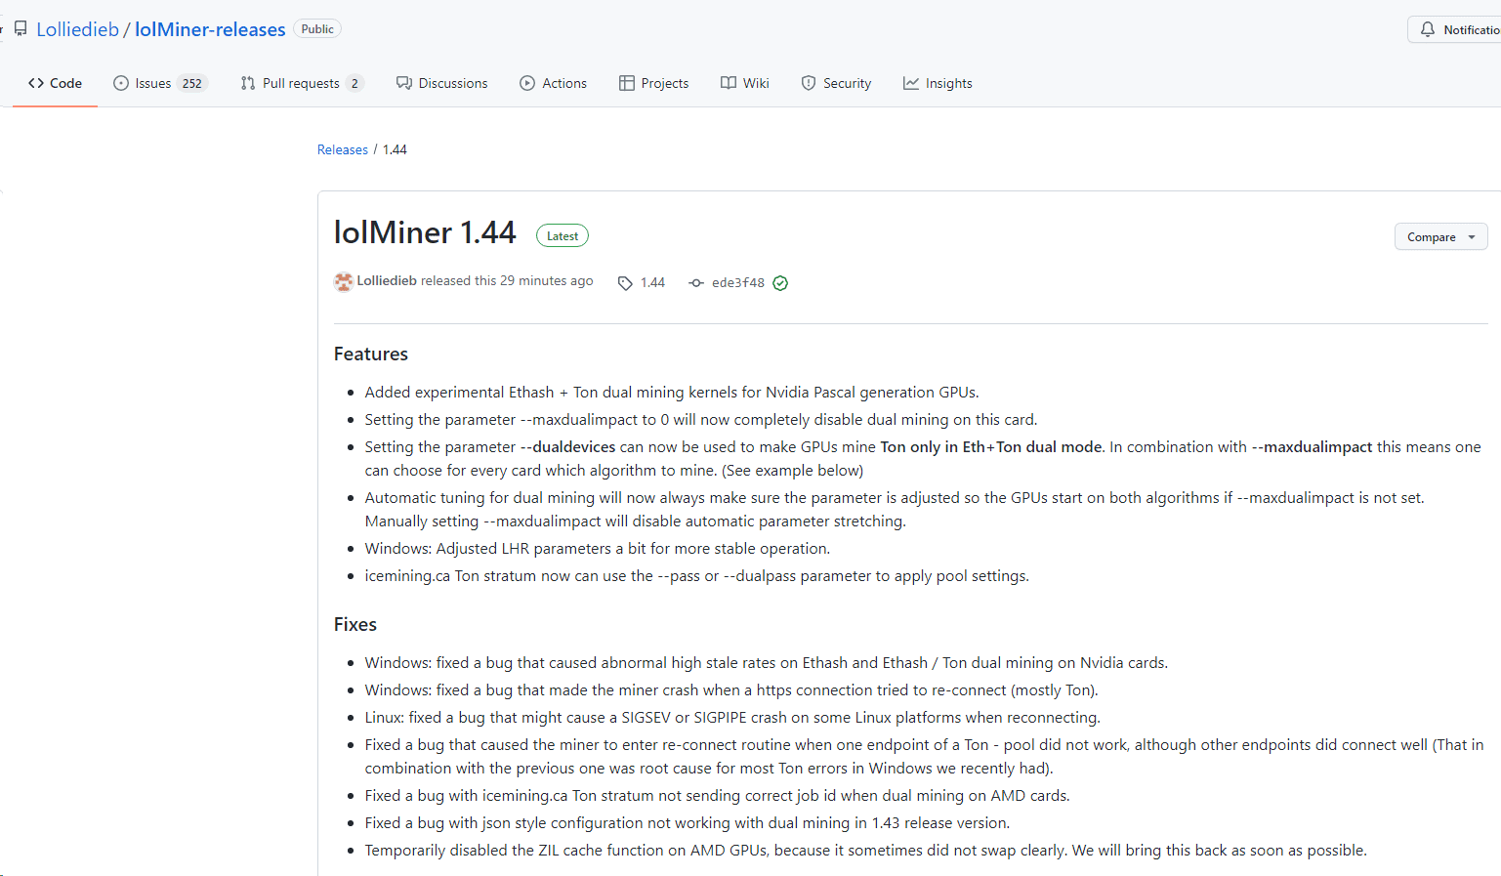Click the Pull requests count 2 badge

click(x=354, y=83)
